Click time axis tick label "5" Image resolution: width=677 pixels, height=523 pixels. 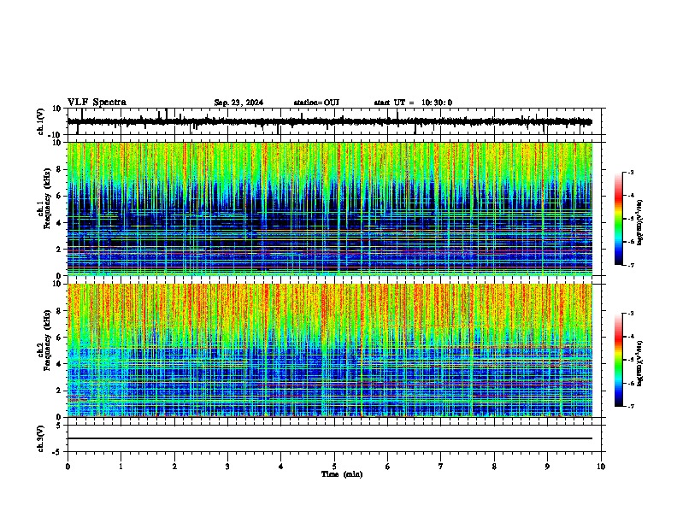(x=334, y=467)
